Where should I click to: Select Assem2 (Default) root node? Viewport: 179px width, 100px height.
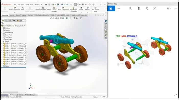[x=13, y=26]
